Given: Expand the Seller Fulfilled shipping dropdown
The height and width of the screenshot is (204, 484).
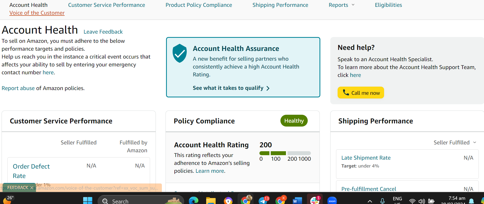Looking at the screenshot, I should 455,143.
